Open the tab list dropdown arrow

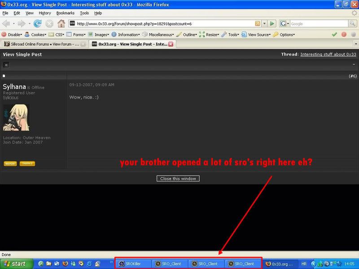coord(356,44)
